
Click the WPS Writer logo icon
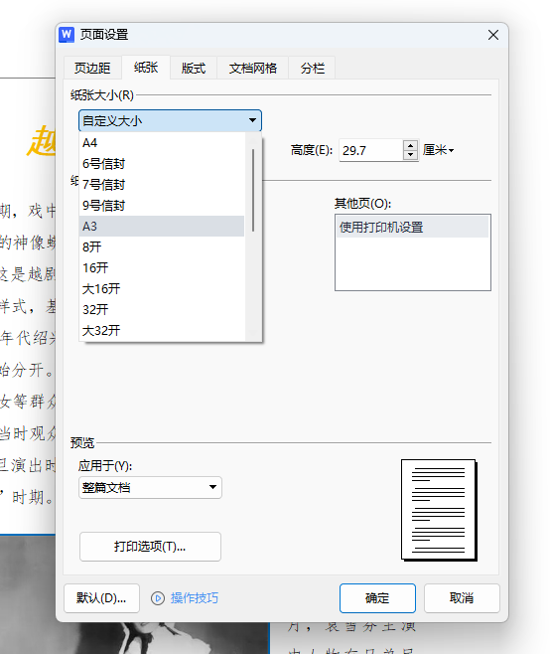[67, 35]
